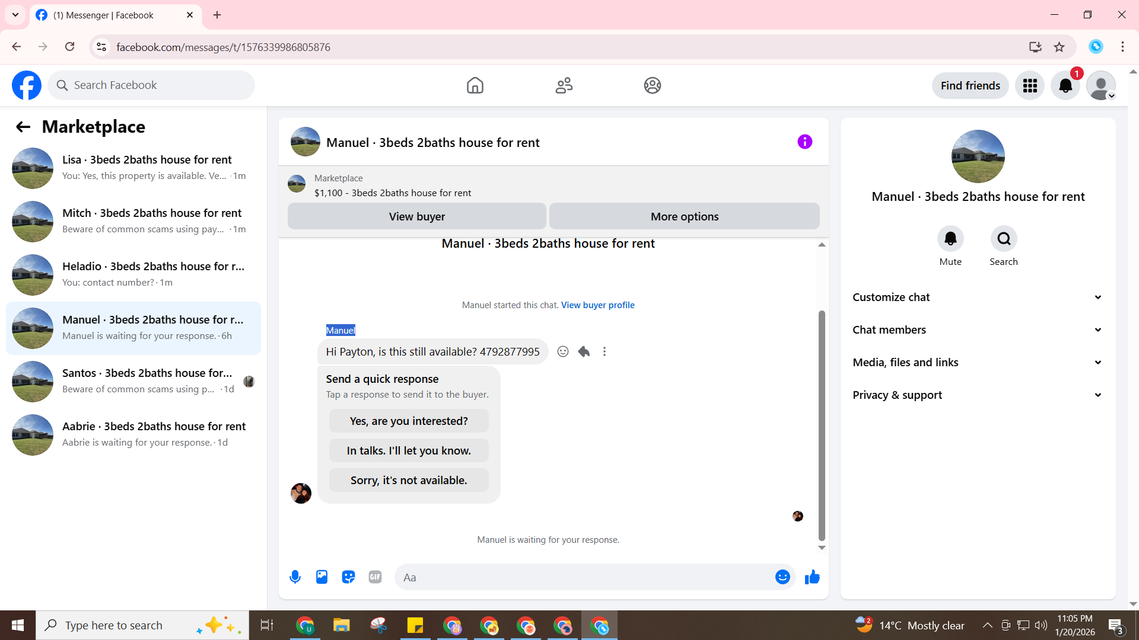Image resolution: width=1139 pixels, height=640 pixels.
Task: Open Aabrie's house for rent conversation
Action: click(133, 435)
